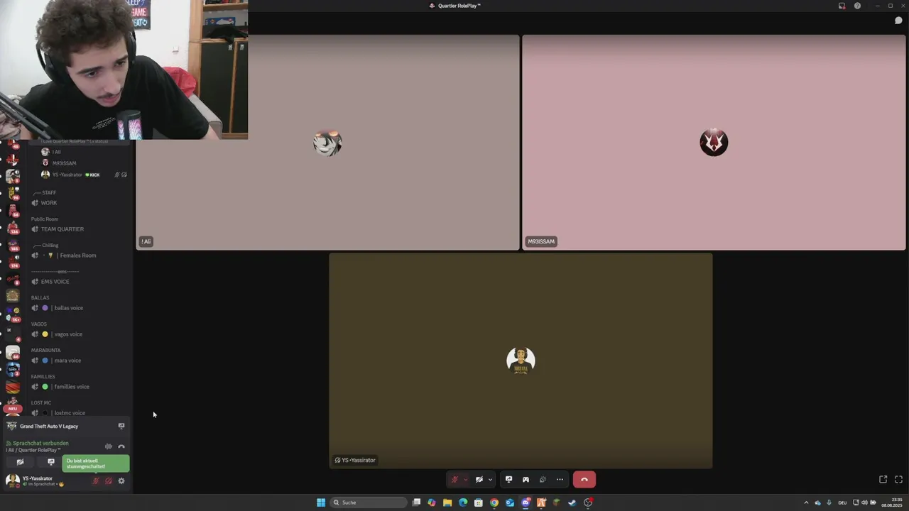909x511 pixels.
Task: Collapse the VAGOS category
Action: tap(39, 324)
